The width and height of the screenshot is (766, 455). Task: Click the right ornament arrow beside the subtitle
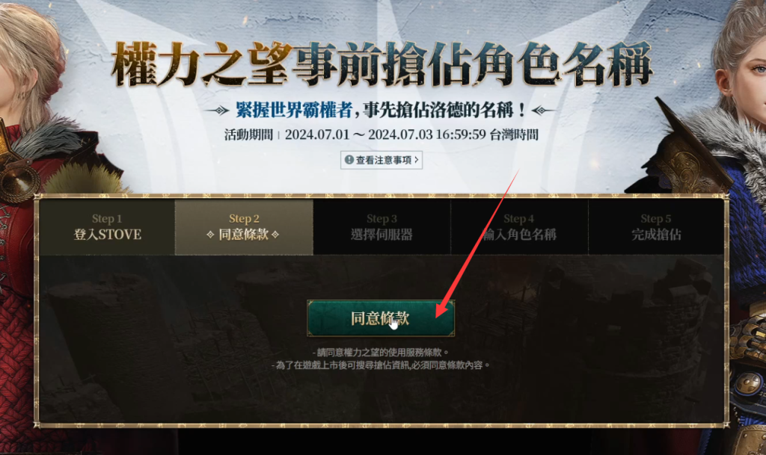pyautogui.click(x=543, y=111)
